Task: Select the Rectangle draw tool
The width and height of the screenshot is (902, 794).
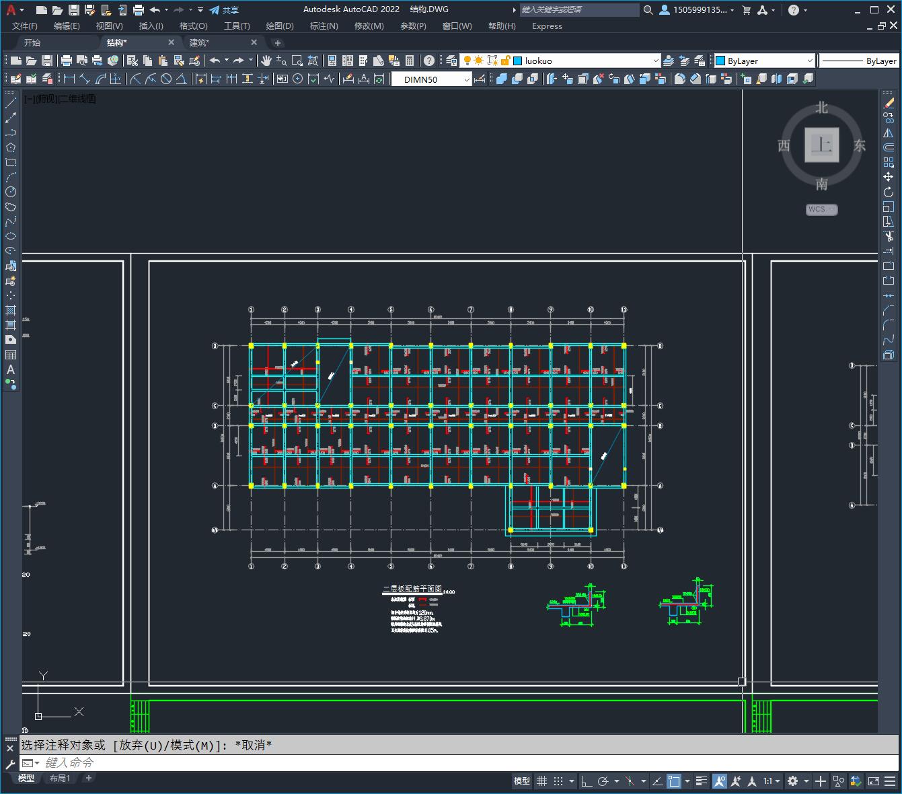Action: pyautogui.click(x=11, y=162)
